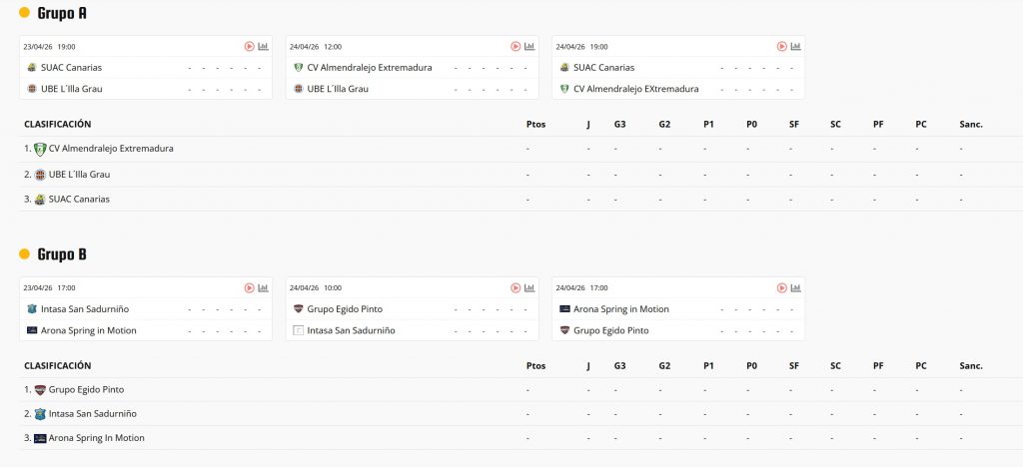The width and height of the screenshot is (1023, 467).
Task: Open stats chart for Arona vs Grupo Egido Pinto
Action: 795,287
